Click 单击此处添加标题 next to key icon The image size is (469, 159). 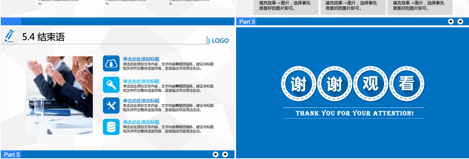coord(141,81)
